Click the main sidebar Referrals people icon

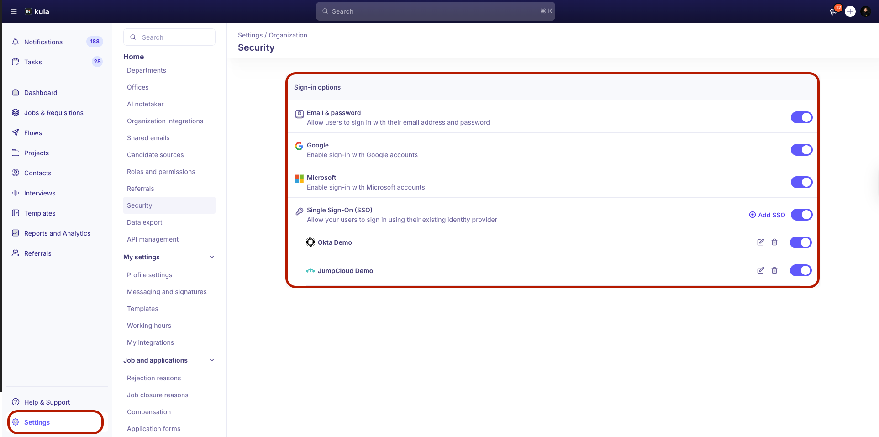tap(16, 253)
